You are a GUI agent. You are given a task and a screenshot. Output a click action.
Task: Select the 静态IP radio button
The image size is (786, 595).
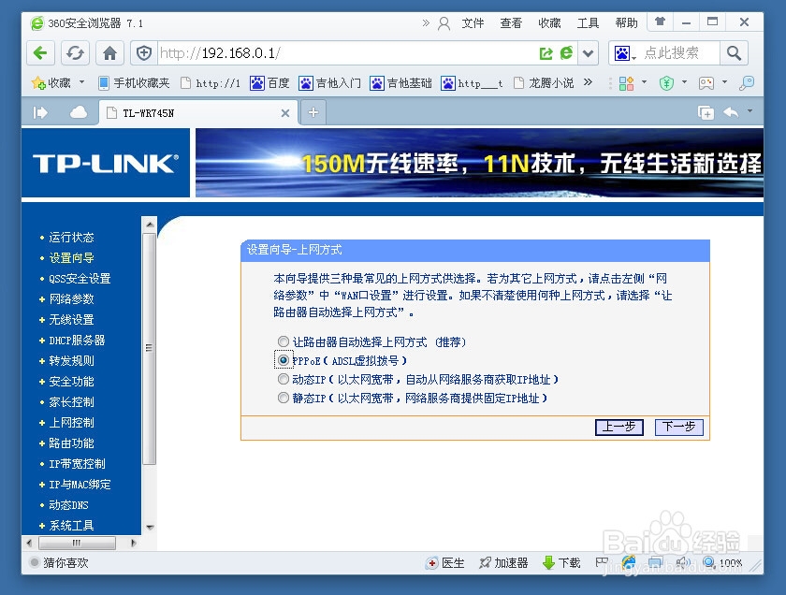(x=284, y=398)
